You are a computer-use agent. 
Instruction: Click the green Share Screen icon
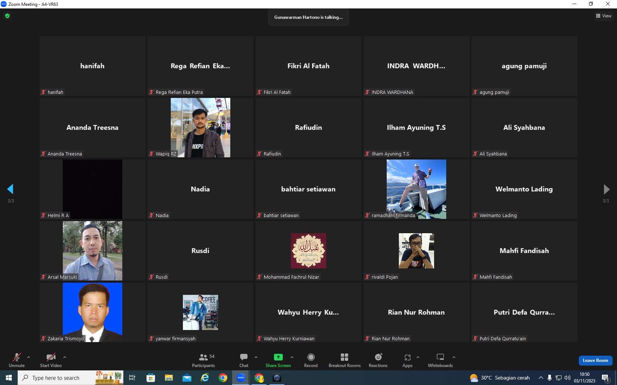278,357
